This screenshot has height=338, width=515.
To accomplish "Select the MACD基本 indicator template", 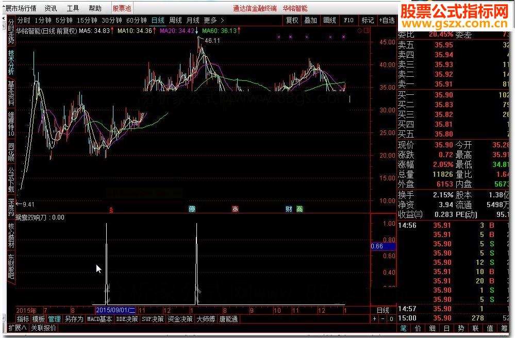I will (x=100, y=319).
